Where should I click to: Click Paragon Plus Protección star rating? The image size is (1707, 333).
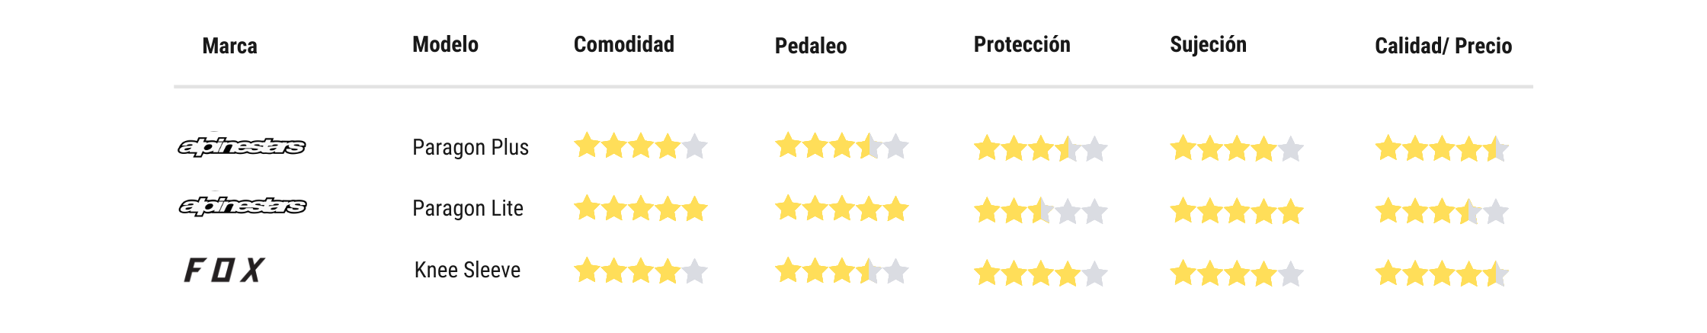point(1040,149)
